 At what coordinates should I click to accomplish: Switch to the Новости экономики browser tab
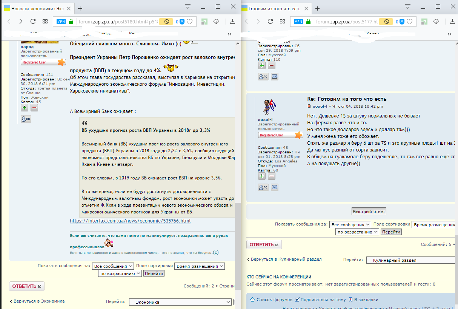[x=38, y=8]
